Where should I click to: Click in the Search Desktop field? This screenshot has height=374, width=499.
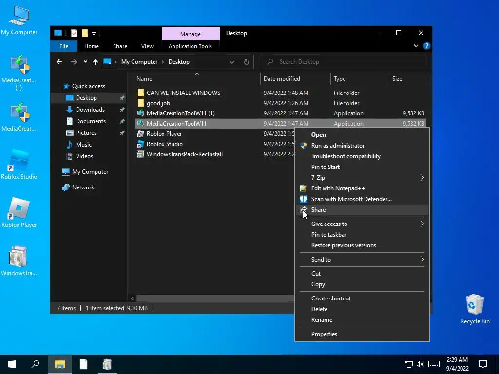coord(343,62)
